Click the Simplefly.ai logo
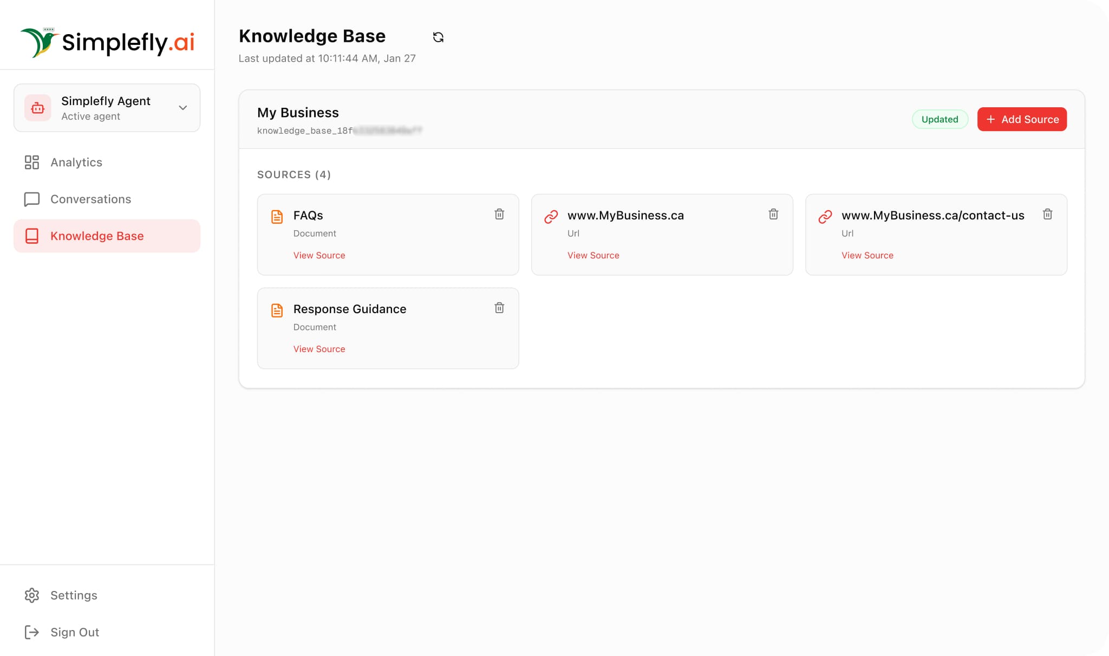Viewport: 1109px width, 656px height. click(107, 42)
